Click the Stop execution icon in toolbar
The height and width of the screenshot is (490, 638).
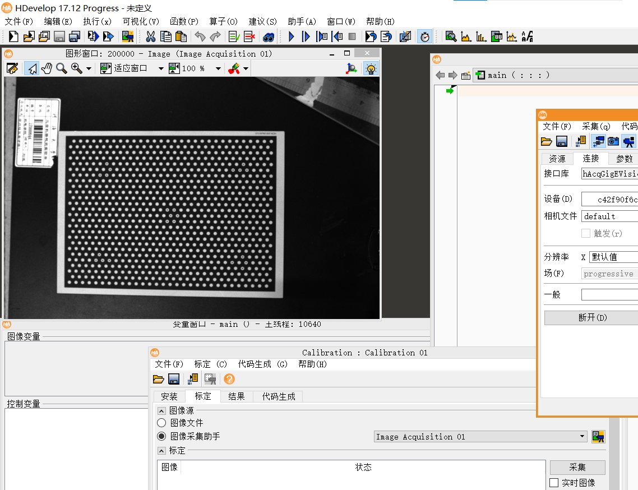point(353,36)
